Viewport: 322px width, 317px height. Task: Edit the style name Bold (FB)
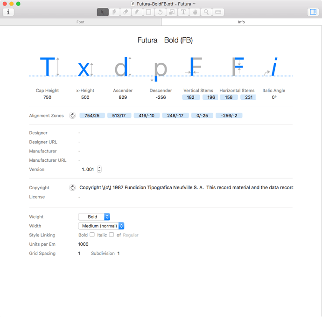[x=178, y=40]
